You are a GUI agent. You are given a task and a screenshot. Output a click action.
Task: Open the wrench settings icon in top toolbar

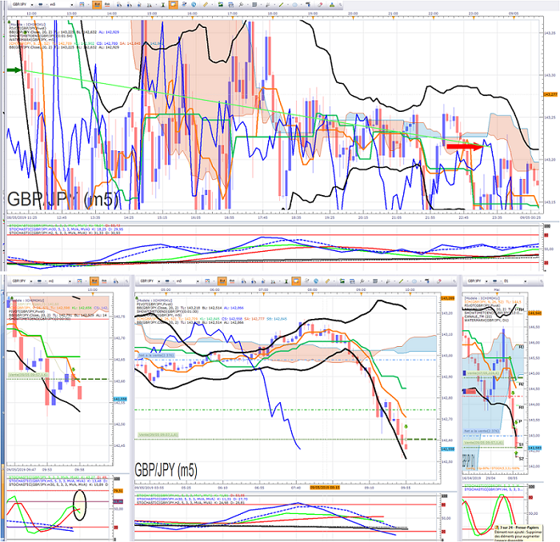coord(241,5)
